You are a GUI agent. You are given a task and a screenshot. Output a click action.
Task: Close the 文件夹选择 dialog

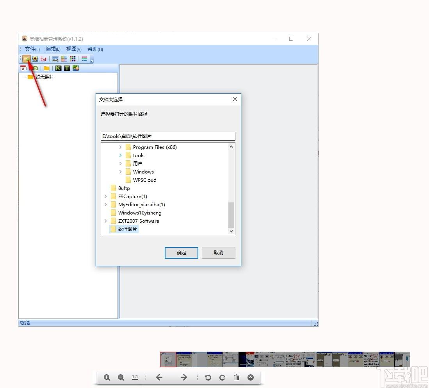tap(235, 99)
